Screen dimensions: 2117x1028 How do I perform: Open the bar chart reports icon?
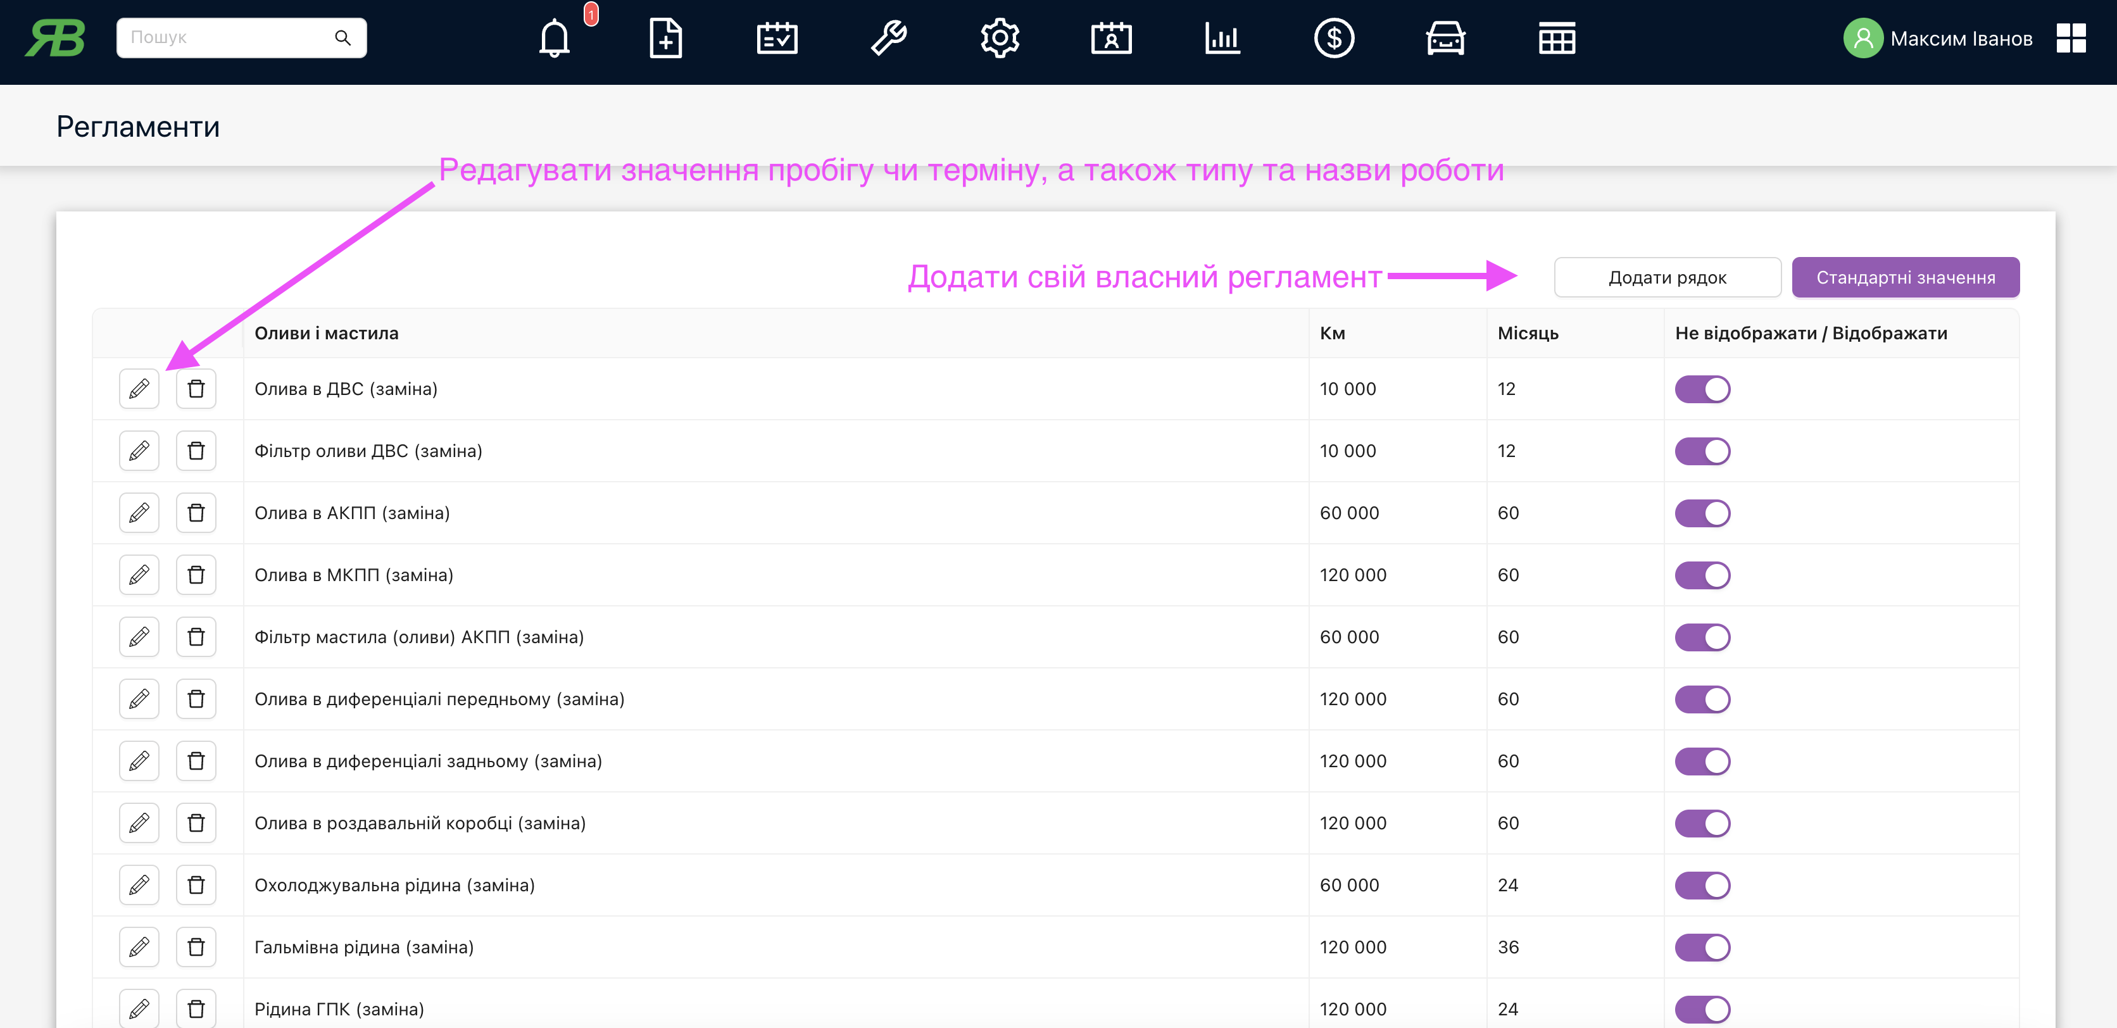pos(1223,38)
